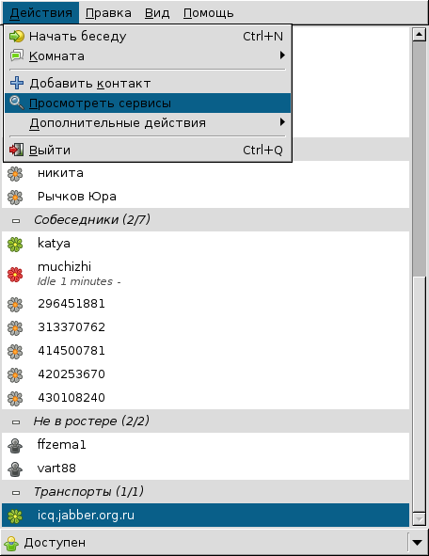Collapse the Собеседники (2/7) group
The width and height of the screenshot is (429, 556).
(x=16, y=221)
